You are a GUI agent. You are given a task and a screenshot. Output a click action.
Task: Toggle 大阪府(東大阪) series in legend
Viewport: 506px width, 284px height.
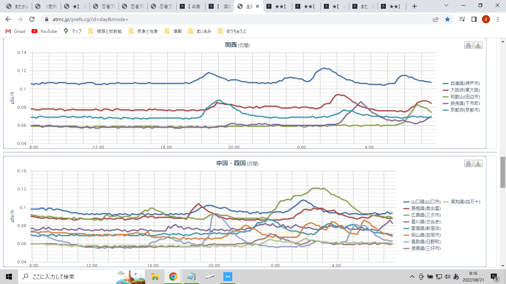pos(462,90)
